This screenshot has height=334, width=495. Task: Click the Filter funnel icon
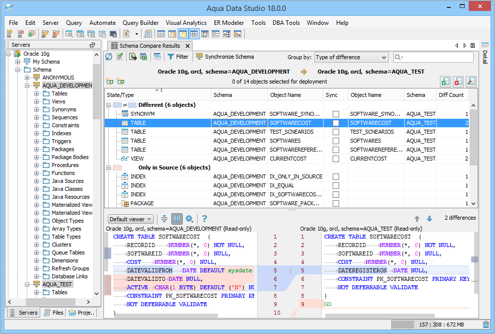tap(170, 57)
